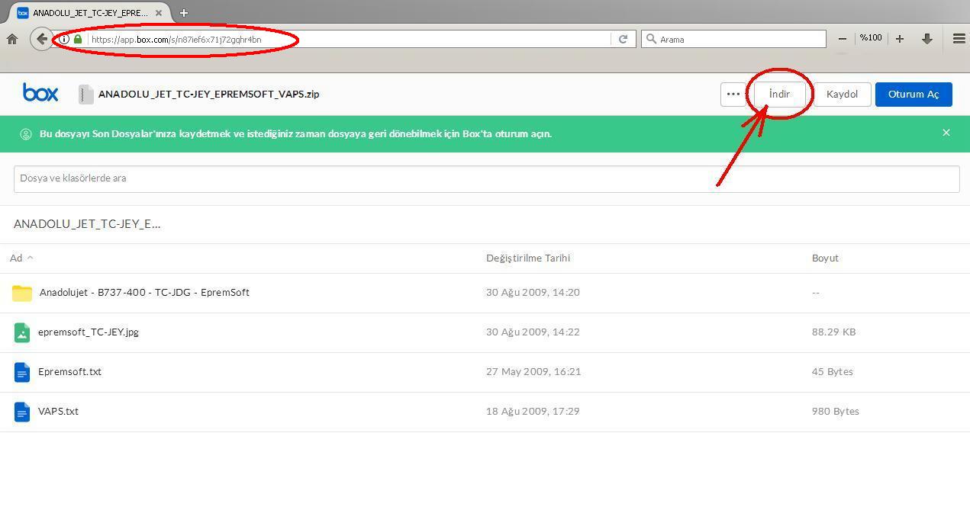
Task: Zoom out with the minus button
Action: pos(842,39)
